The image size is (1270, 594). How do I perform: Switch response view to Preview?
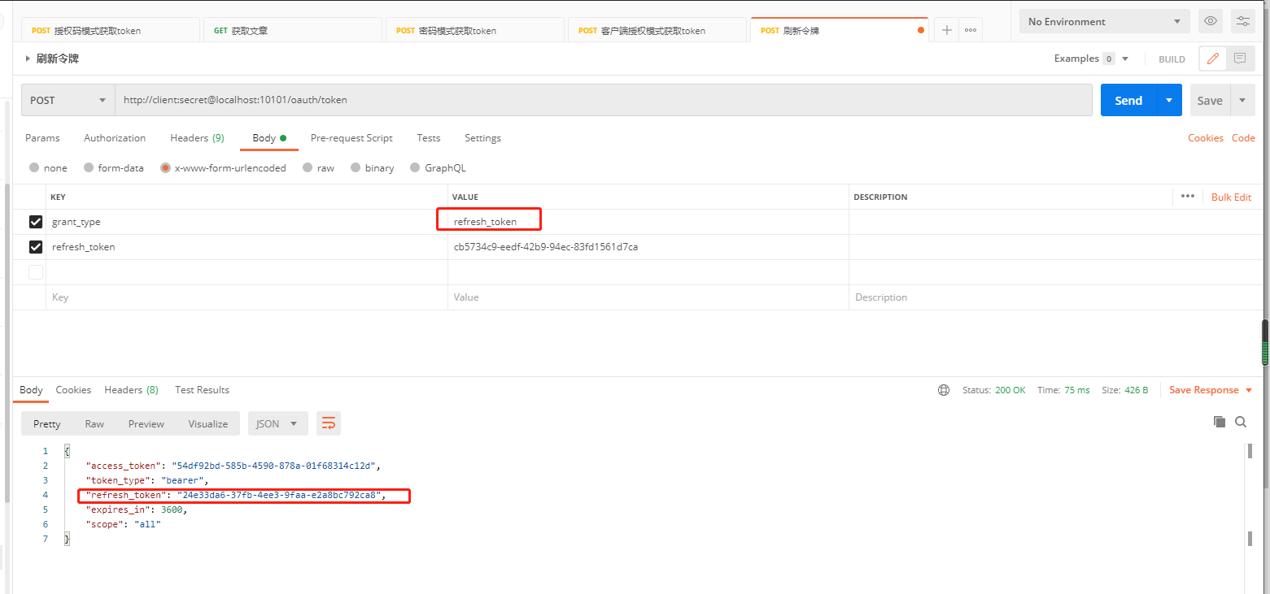pos(146,423)
